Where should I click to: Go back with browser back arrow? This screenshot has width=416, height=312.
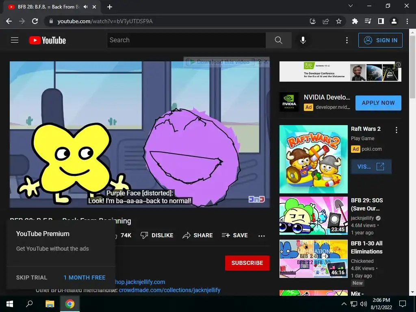(9, 21)
